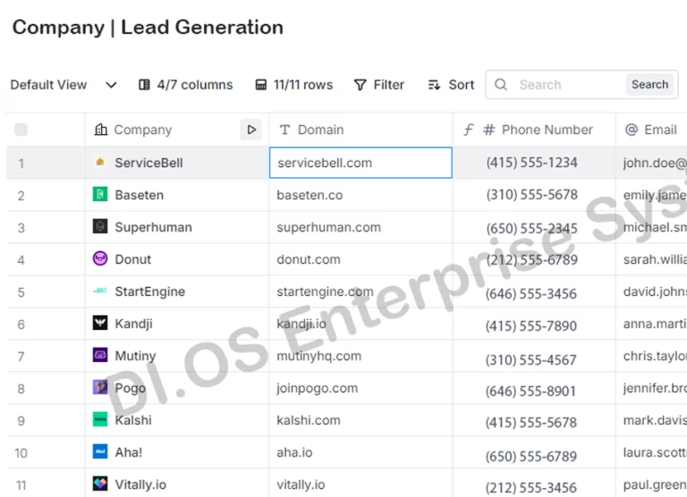Select the Donut company name
The height and width of the screenshot is (497, 687).
132,259
